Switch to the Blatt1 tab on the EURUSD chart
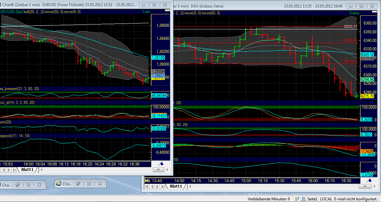 click(x=27, y=170)
